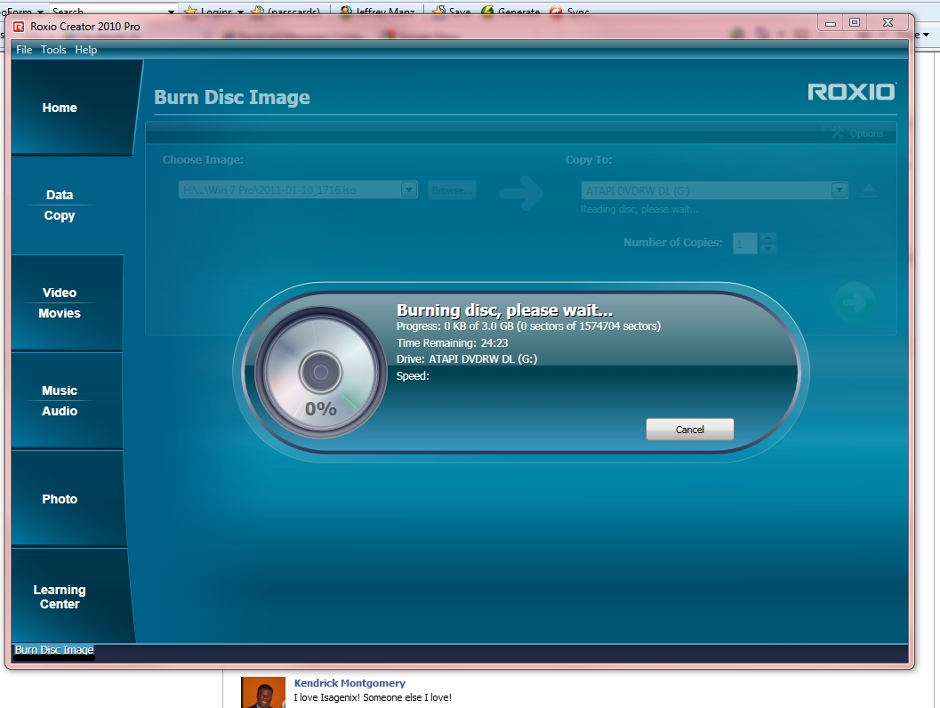
Task: Click Sync in the browser toolbar
Action: click(569, 11)
